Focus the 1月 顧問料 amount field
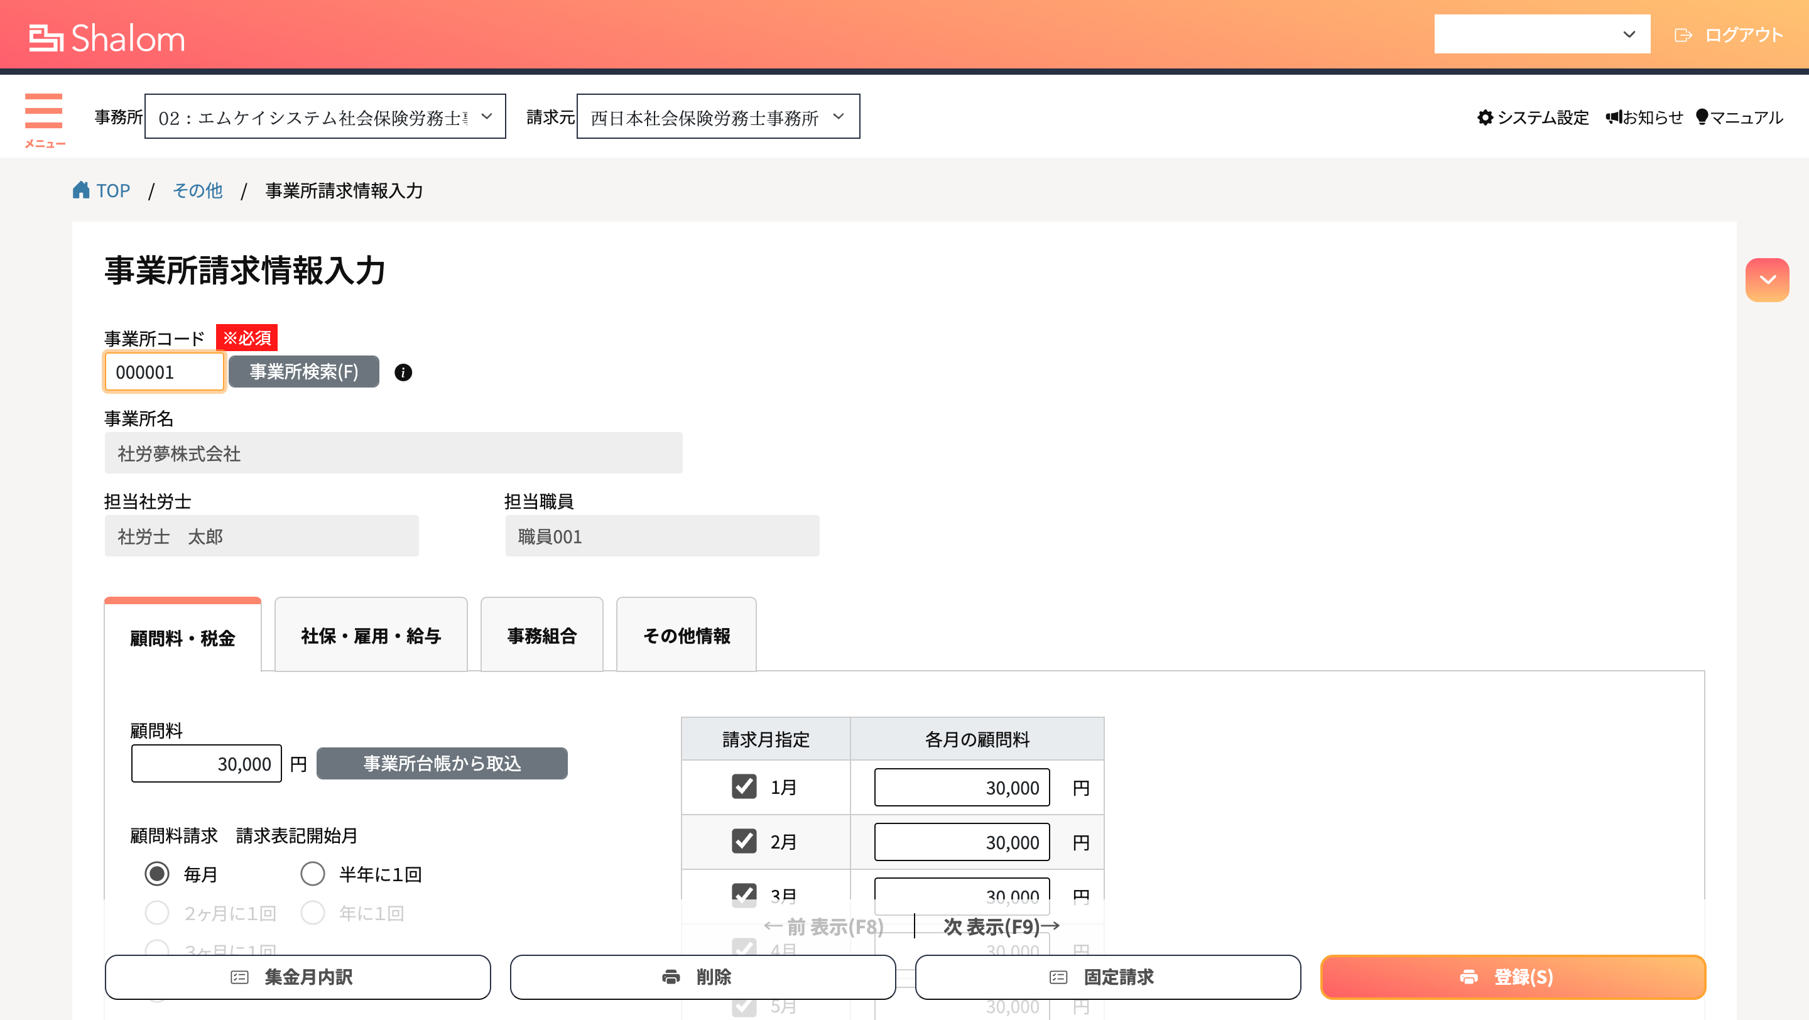This screenshot has height=1020, width=1809. (962, 787)
